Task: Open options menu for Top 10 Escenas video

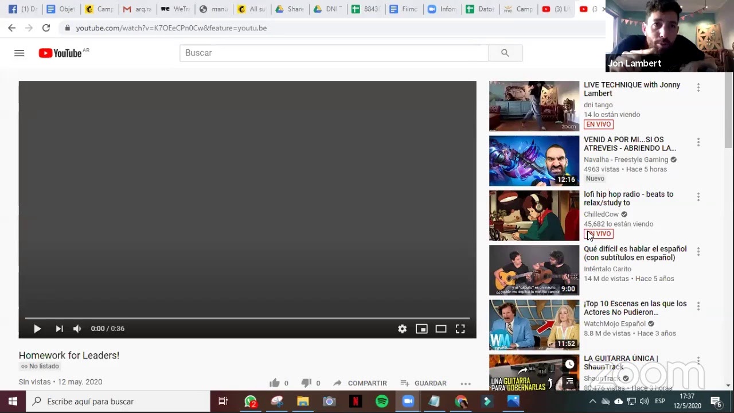Action: [x=698, y=307]
